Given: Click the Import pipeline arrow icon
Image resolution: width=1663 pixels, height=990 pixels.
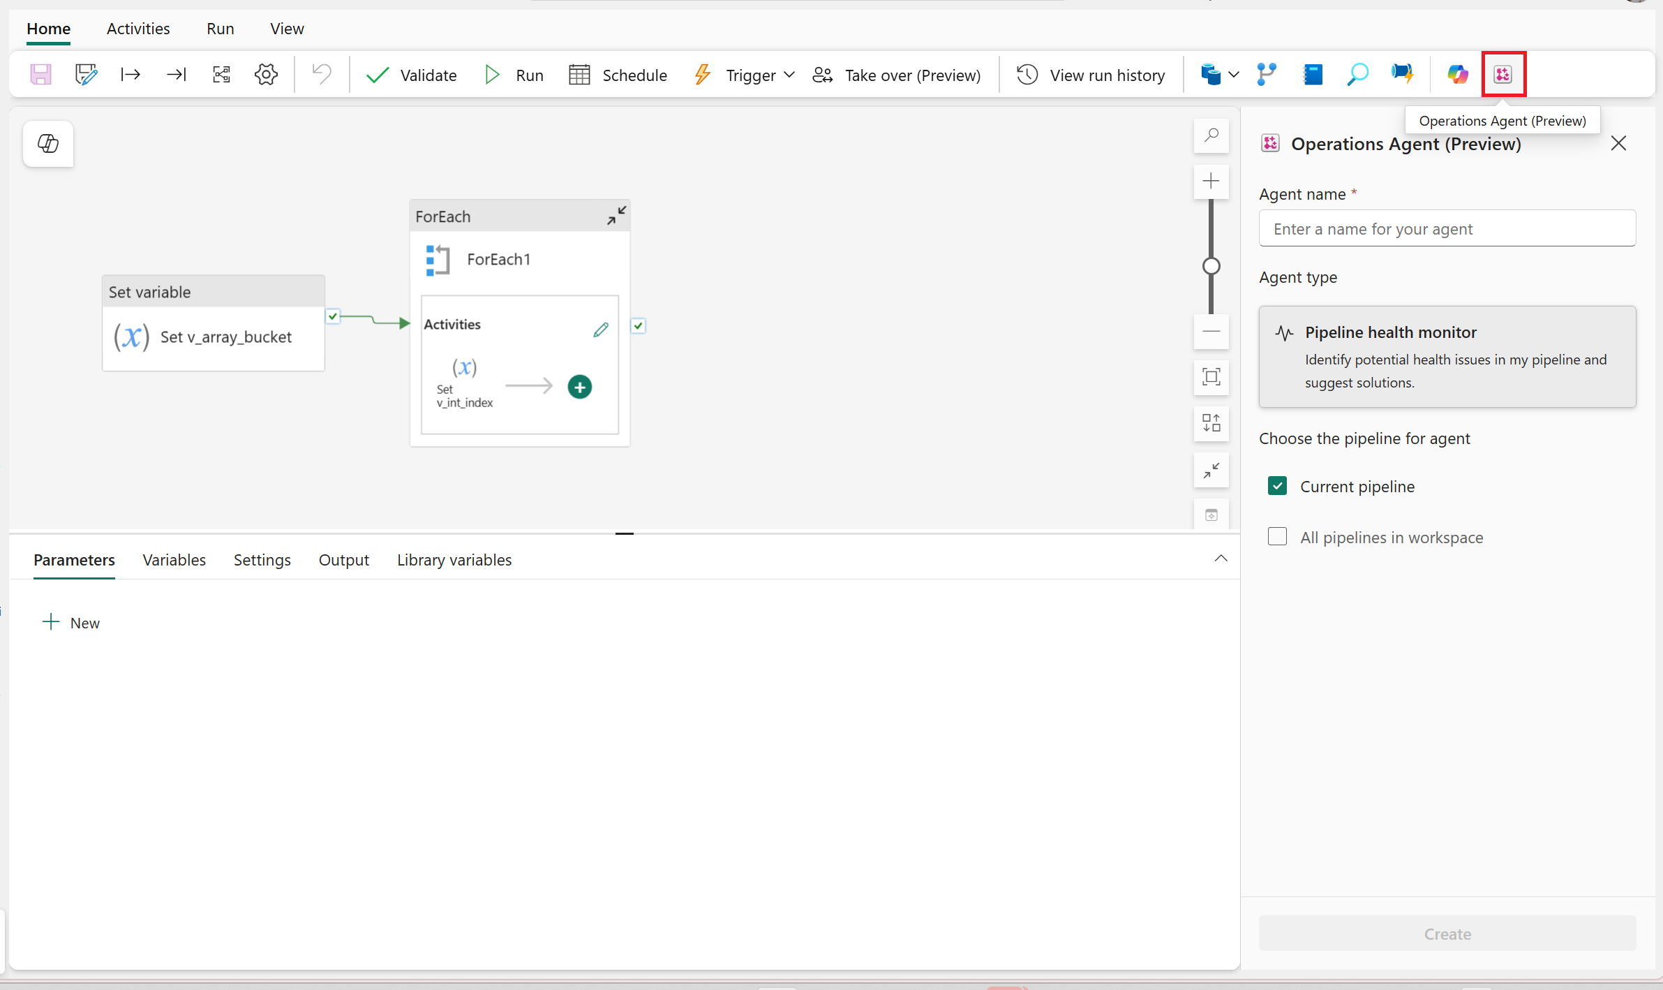Looking at the screenshot, I should tap(130, 74).
